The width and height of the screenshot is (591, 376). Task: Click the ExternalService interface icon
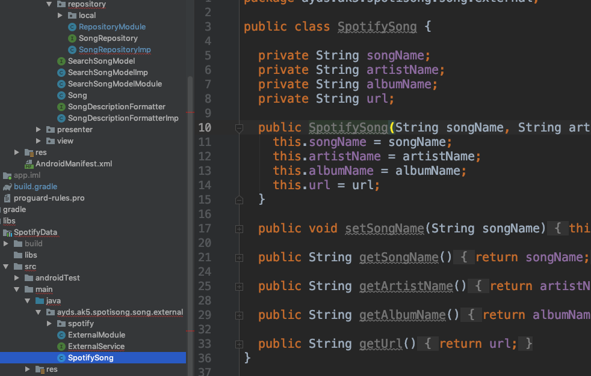click(x=61, y=347)
